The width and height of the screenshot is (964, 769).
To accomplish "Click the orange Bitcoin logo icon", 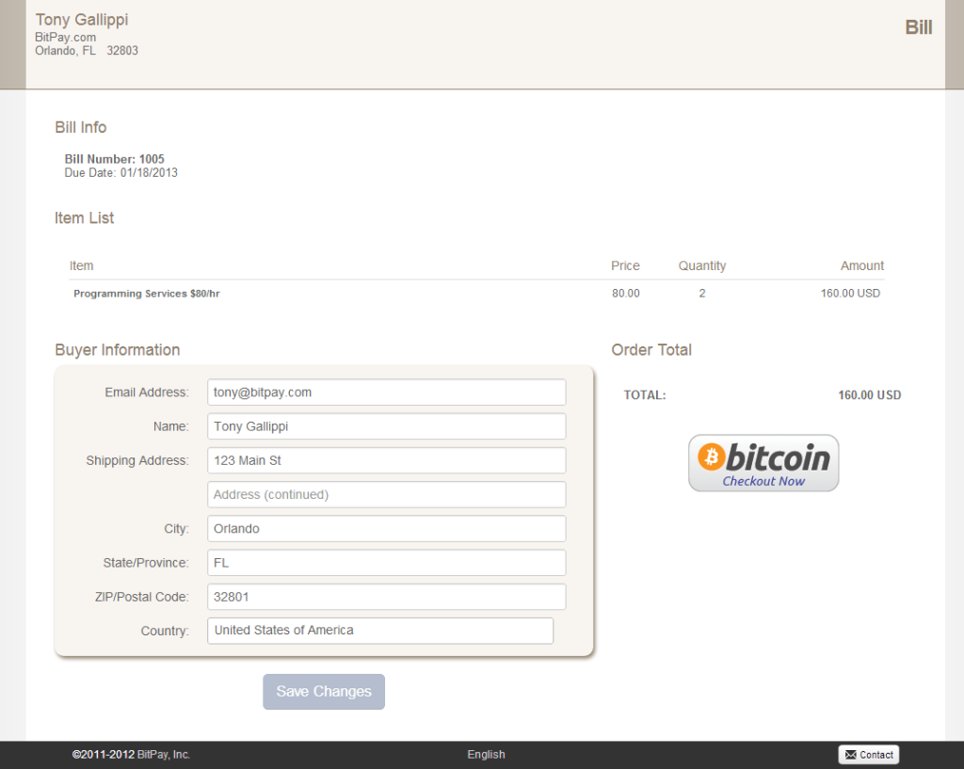I will (x=712, y=457).
